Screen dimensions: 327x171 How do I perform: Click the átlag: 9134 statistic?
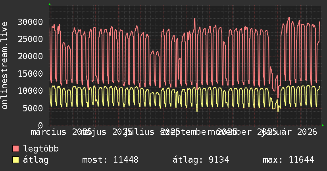[x=201, y=160]
